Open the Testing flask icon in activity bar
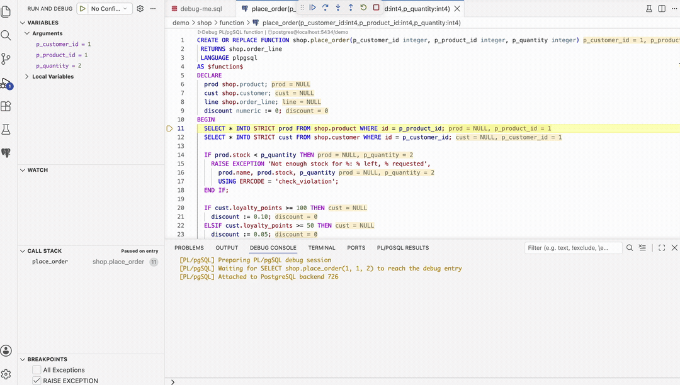680x385 pixels. tap(6, 130)
